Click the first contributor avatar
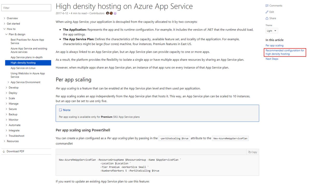Image resolution: width=311 pixels, height=184 pixels. click(x=108, y=13)
